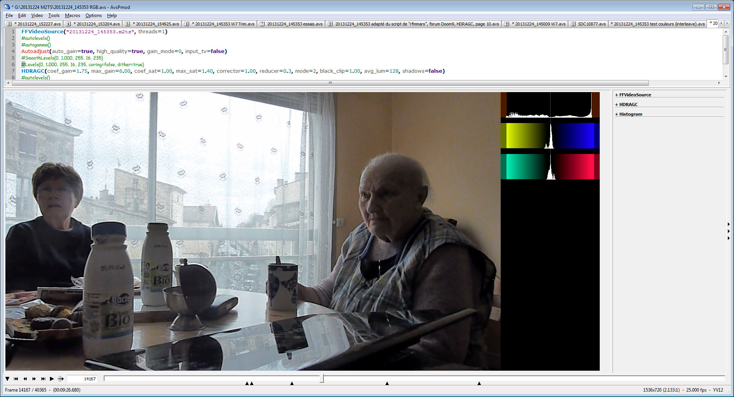Select the fifth bookmark marker on timeline
The width and height of the screenshot is (734, 397).
tap(479, 383)
